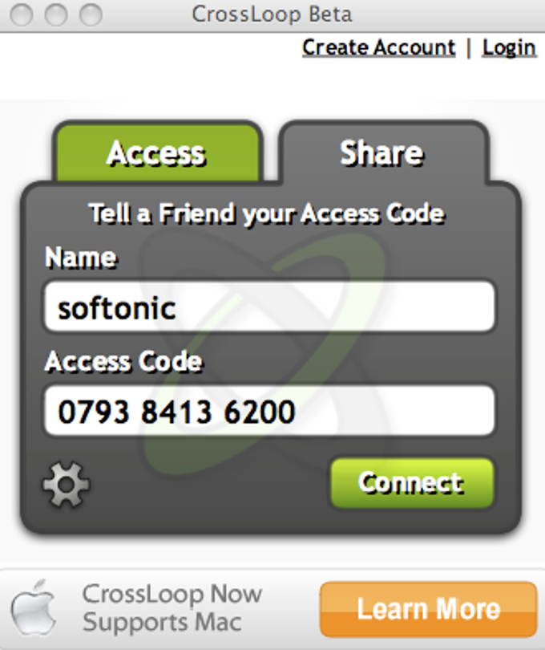Click the Access Code label
Screen dimensions: 545x650
[123, 361]
